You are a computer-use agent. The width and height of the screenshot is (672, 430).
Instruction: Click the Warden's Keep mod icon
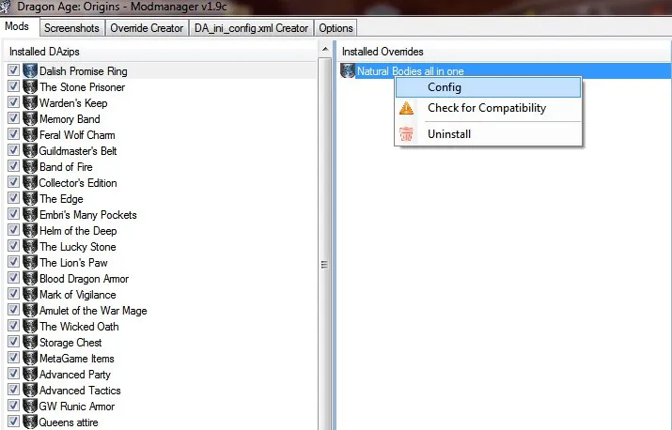(x=30, y=102)
